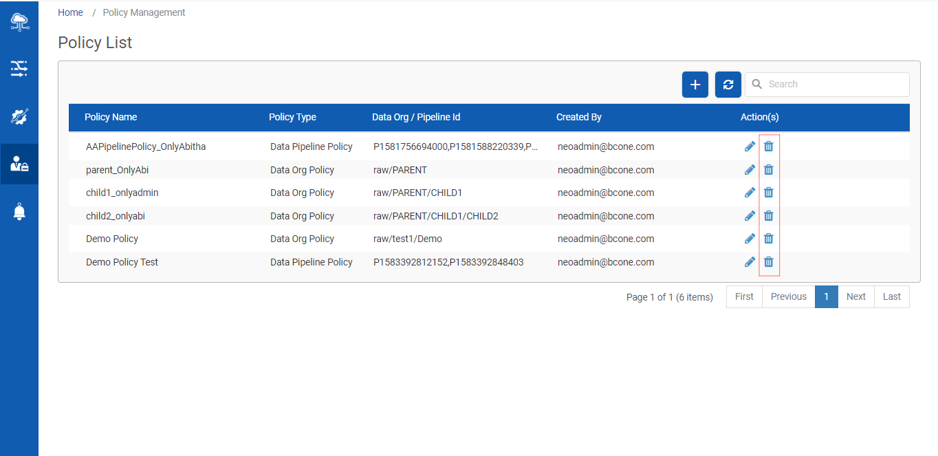Open the gear settings sidebar icon
938x456 pixels.
click(19, 116)
